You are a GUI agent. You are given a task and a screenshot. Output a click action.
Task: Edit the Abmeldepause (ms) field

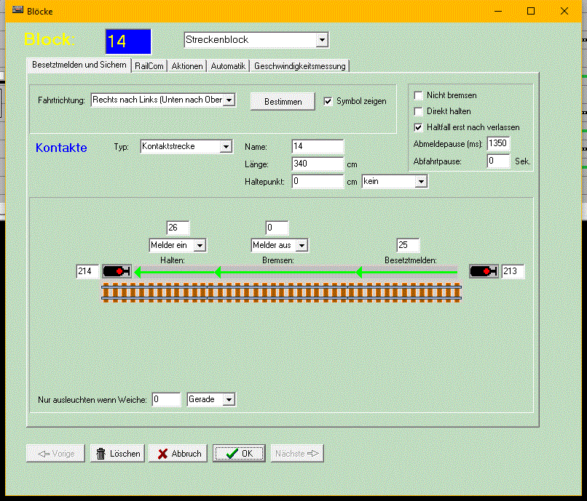498,143
